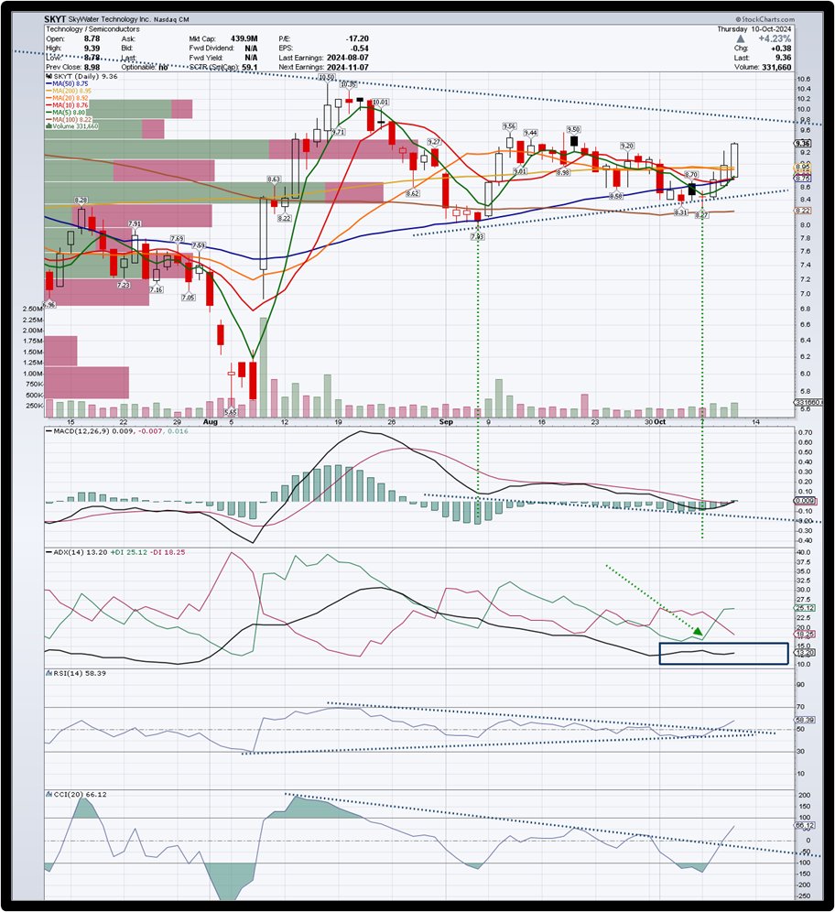This screenshot has height=912, width=835.
Task: Click the Volume bars icon in the legend
Action: [49, 125]
